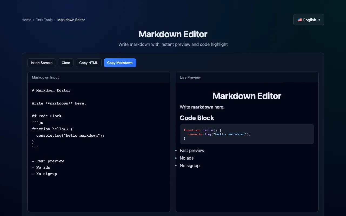Image resolution: width=346 pixels, height=216 pixels.
Task: Copy HTML output button
Action: click(89, 63)
